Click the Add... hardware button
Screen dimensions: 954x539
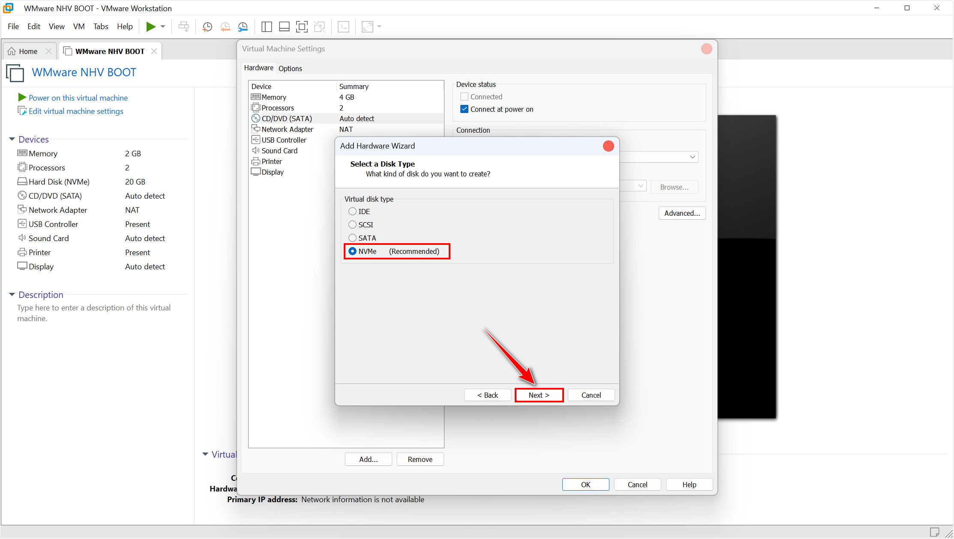(368, 459)
